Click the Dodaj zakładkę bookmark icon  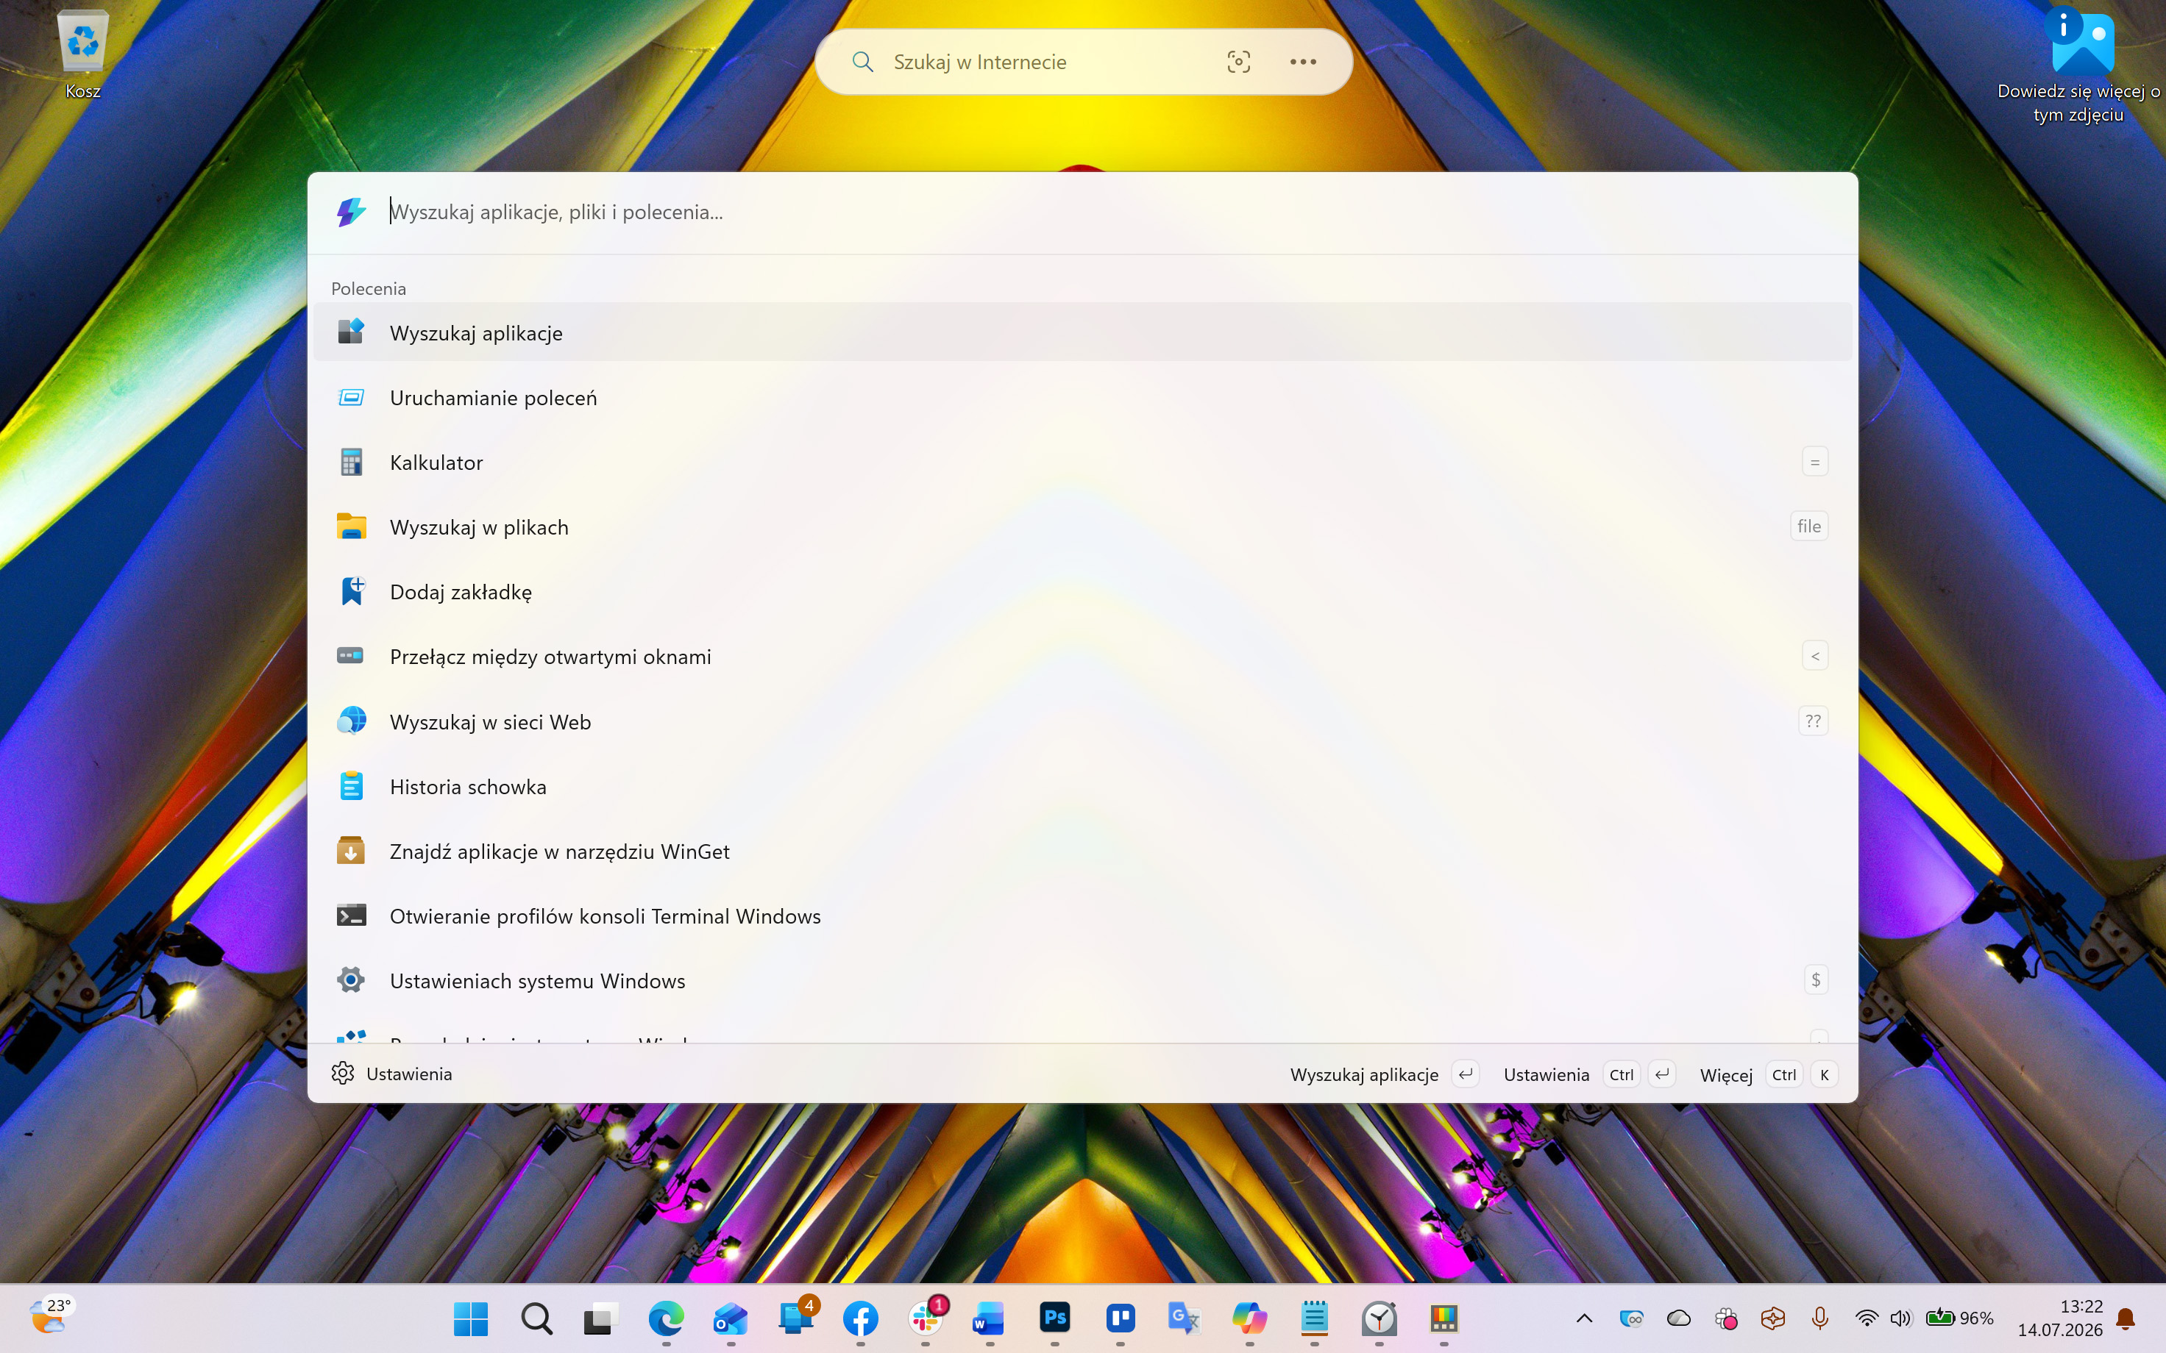click(352, 591)
